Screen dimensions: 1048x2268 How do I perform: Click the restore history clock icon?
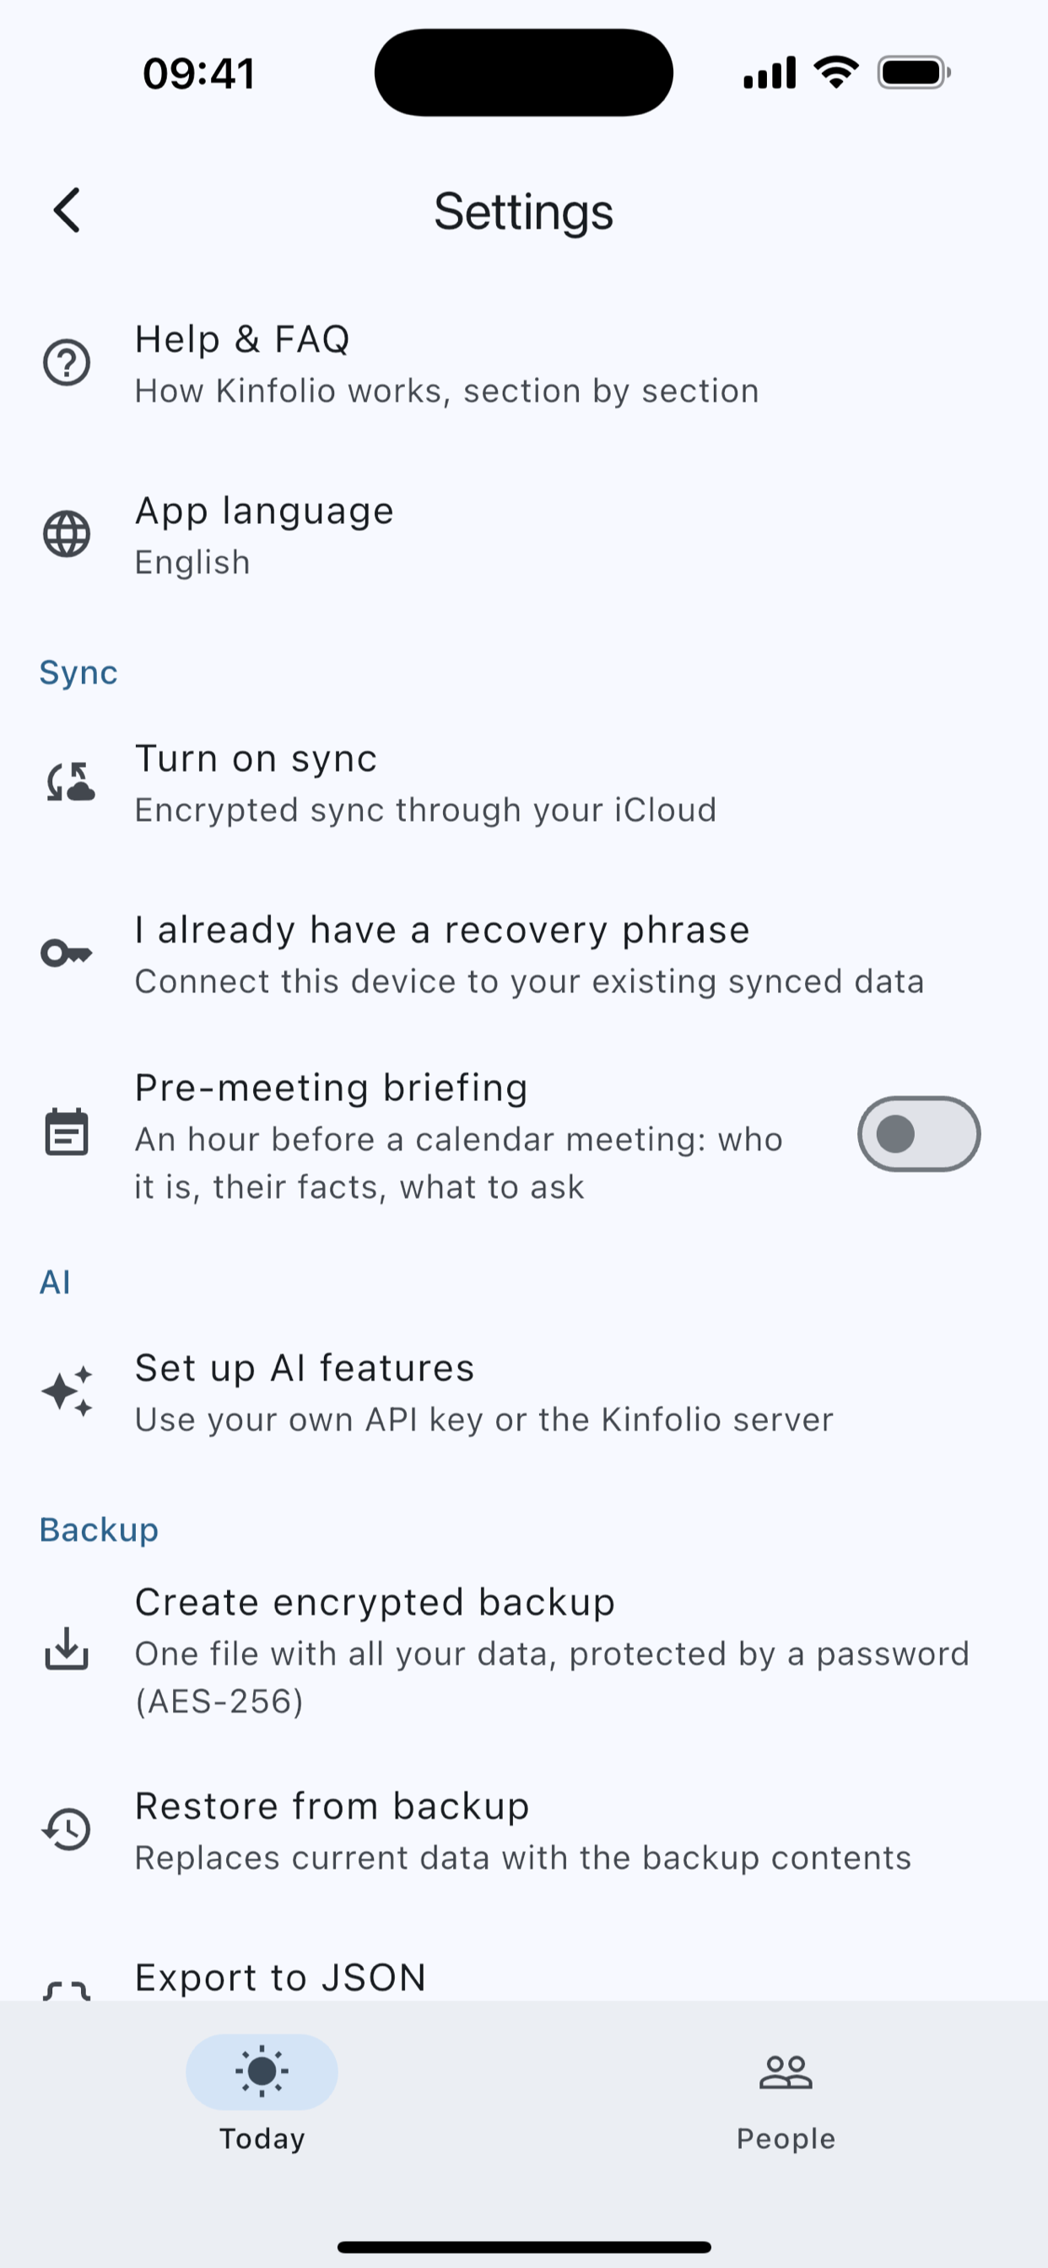(x=67, y=1829)
